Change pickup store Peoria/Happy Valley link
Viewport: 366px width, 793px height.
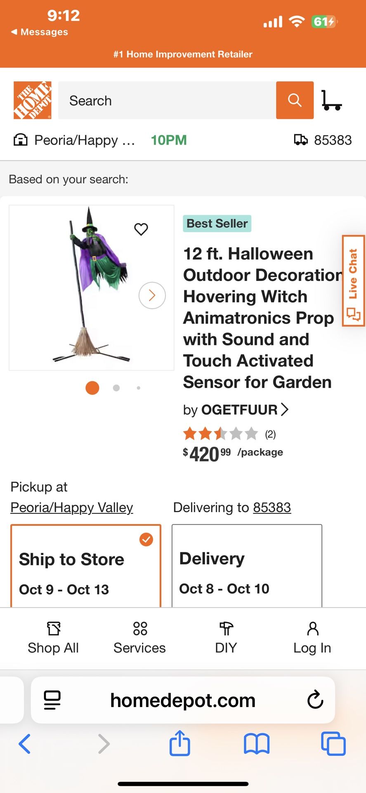72,508
